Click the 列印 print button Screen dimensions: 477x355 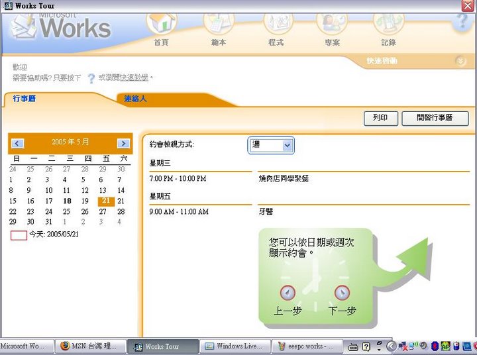pyautogui.click(x=380, y=118)
